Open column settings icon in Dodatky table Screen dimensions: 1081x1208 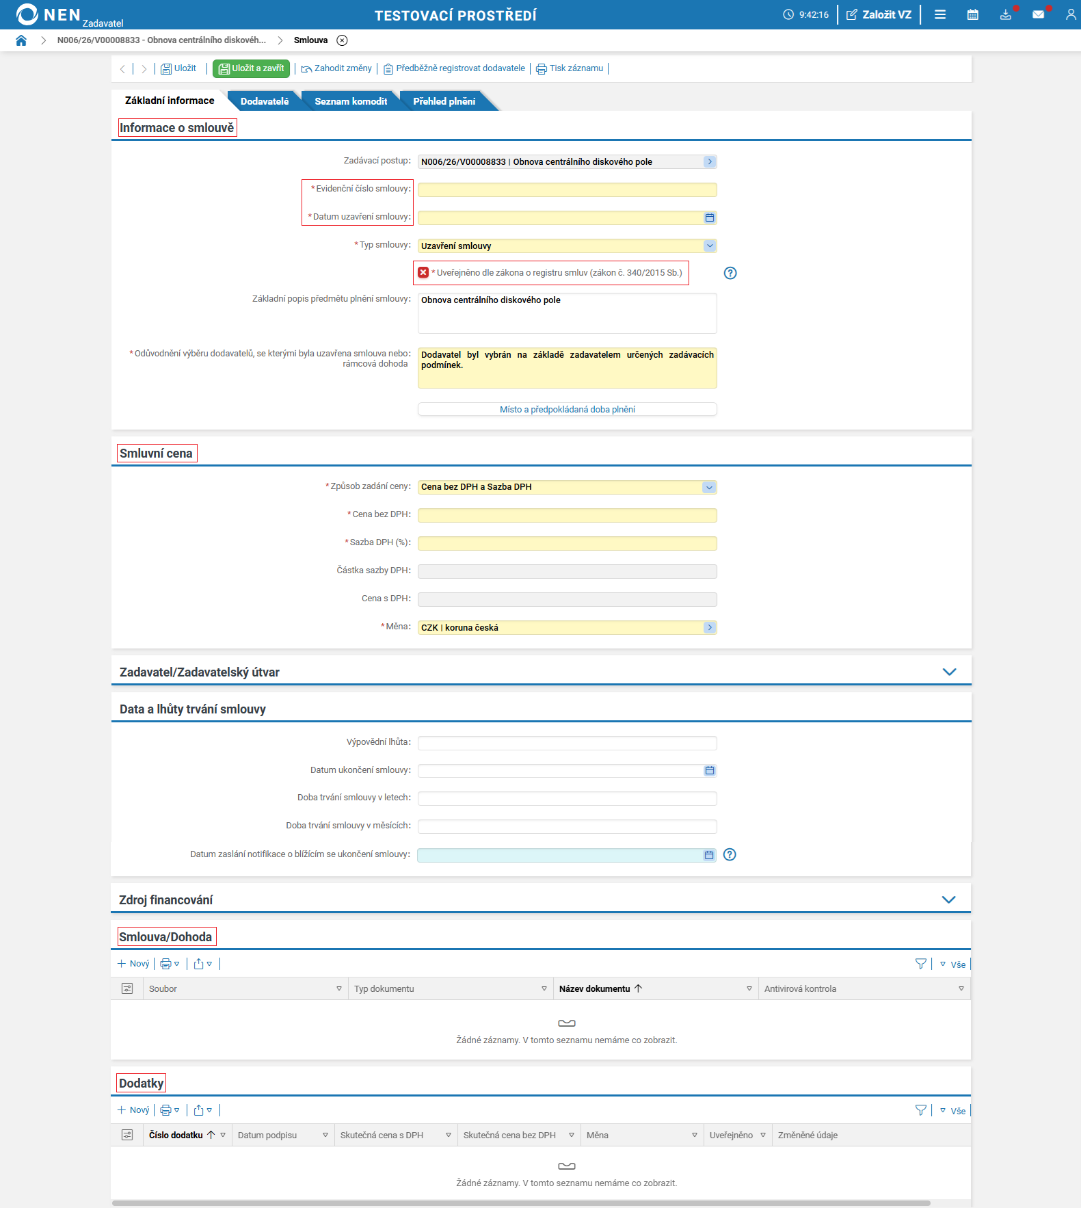[127, 1135]
